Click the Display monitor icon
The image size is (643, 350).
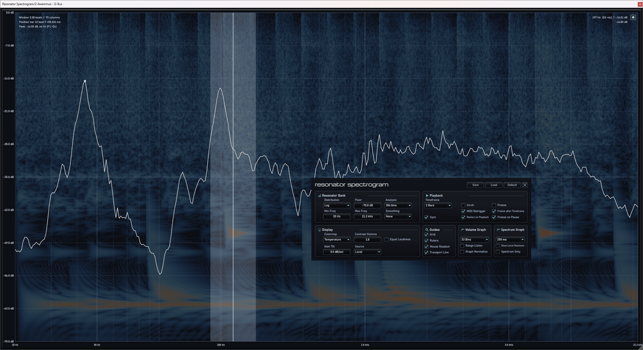coord(319,230)
